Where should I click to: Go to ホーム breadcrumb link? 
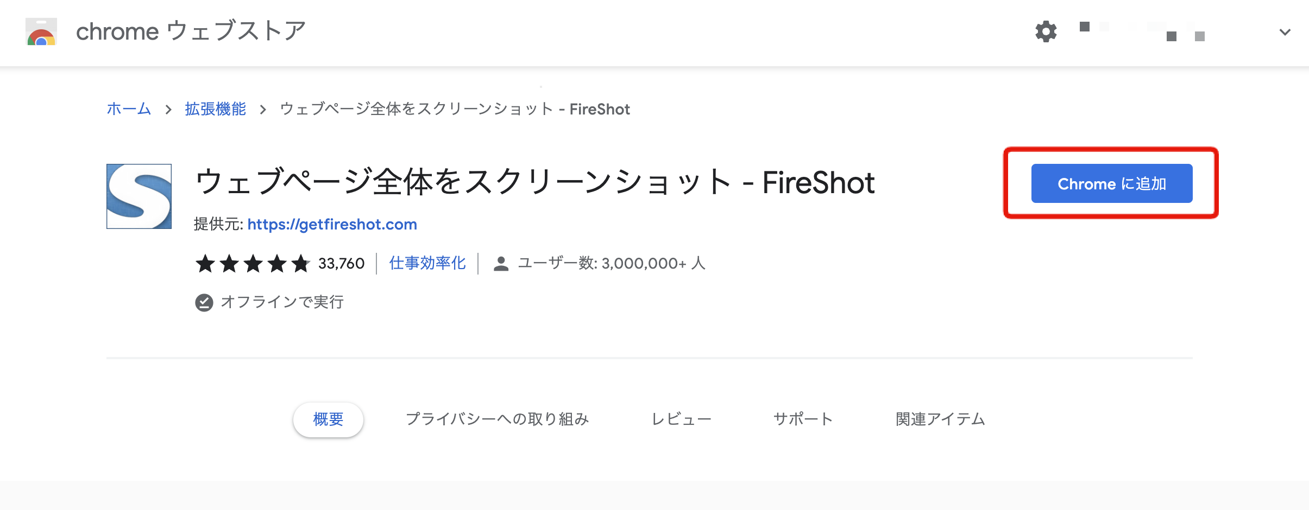click(129, 109)
